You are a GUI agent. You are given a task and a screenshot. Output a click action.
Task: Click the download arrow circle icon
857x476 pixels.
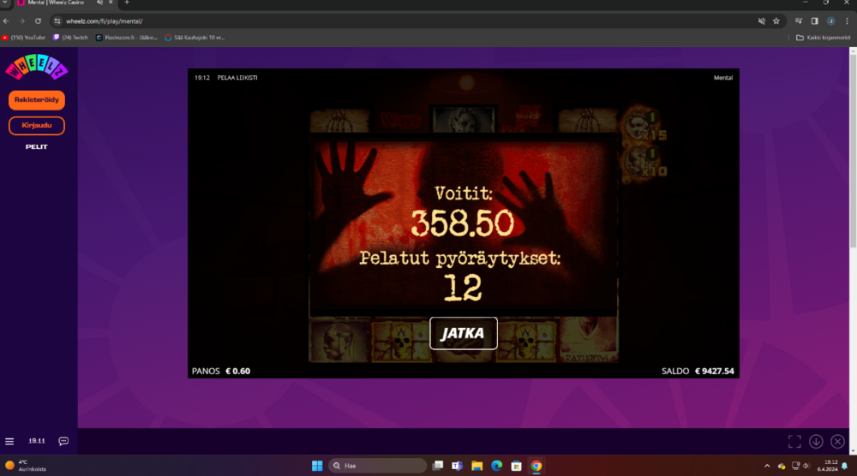click(x=816, y=442)
